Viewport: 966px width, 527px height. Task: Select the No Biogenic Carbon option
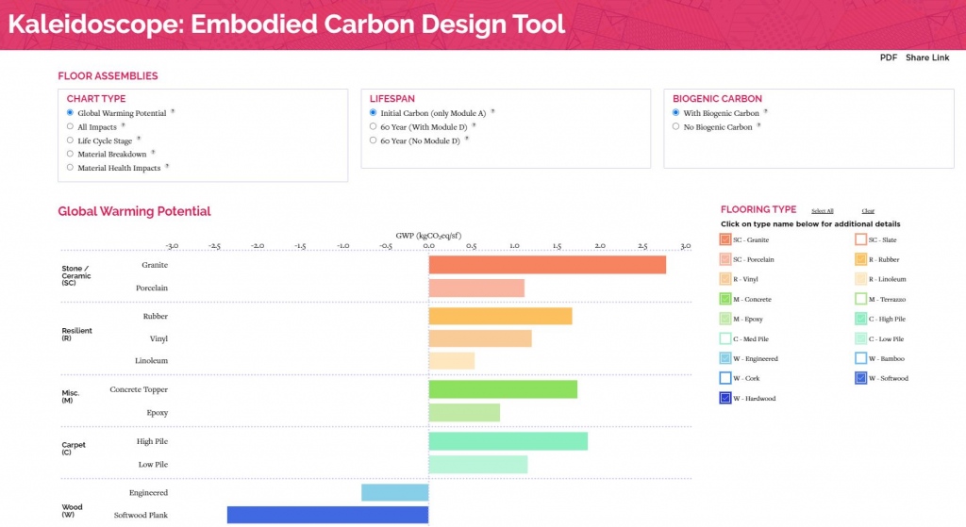click(675, 126)
